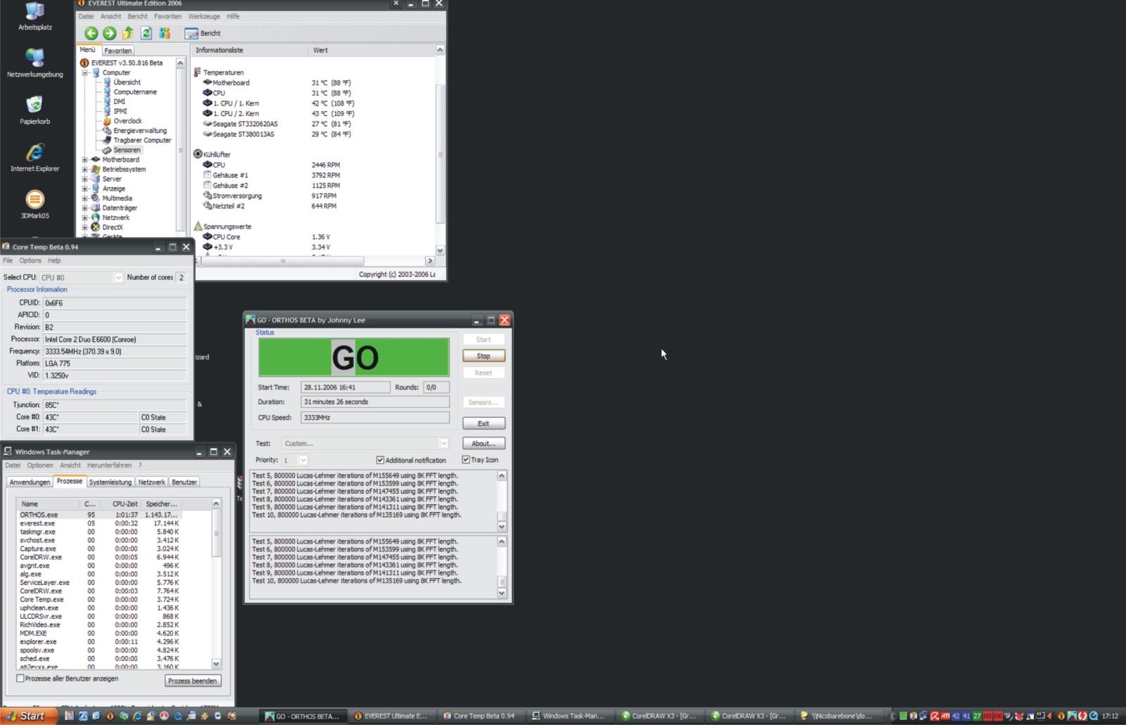The height and width of the screenshot is (725, 1126).
Task: Click Stop button in ORTHOS
Action: [x=483, y=356]
